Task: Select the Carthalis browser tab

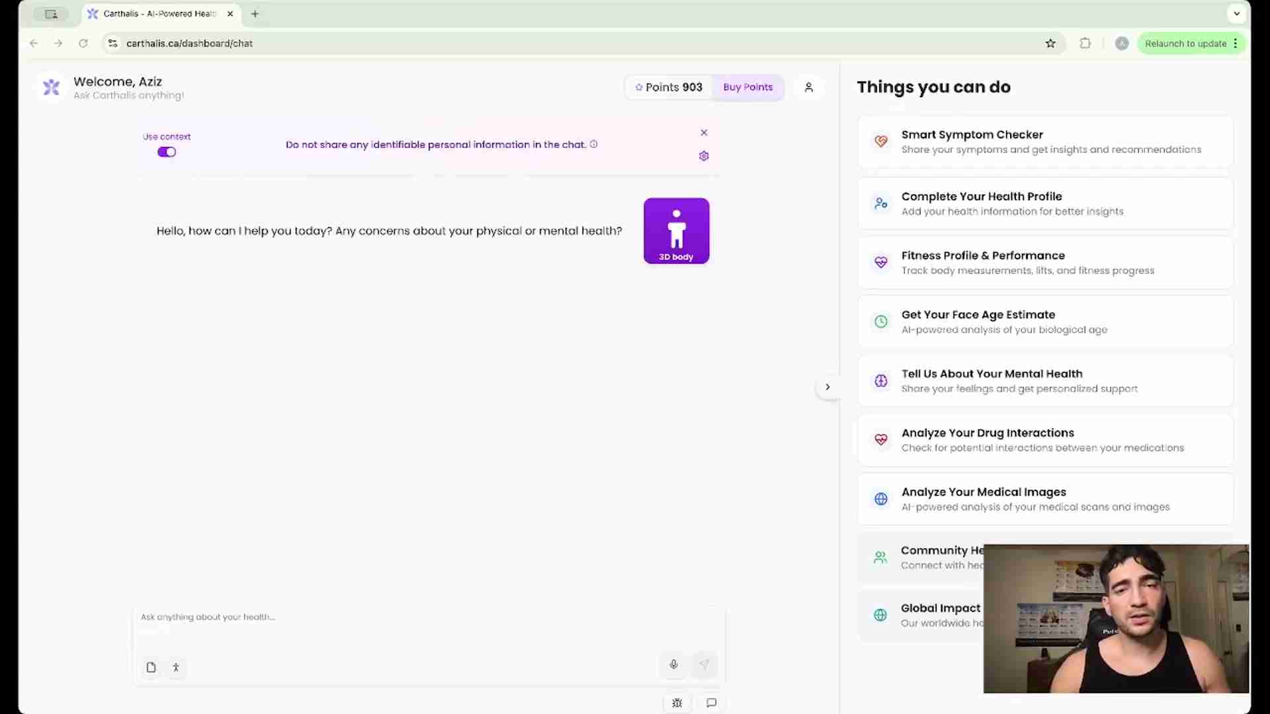Action: click(x=159, y=13)
